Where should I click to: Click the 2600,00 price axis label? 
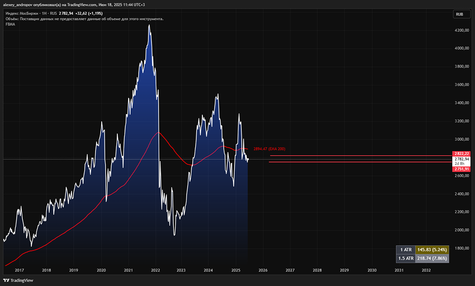coord(462,176)
